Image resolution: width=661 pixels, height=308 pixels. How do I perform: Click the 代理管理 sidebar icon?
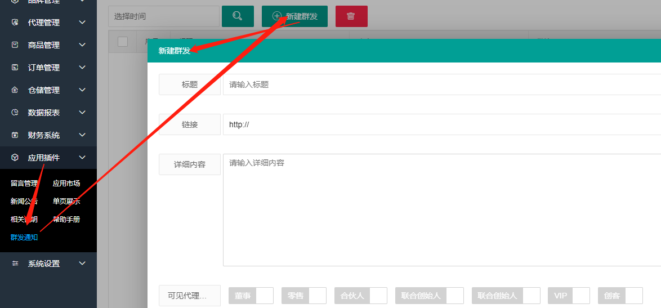tap(15, 23)
